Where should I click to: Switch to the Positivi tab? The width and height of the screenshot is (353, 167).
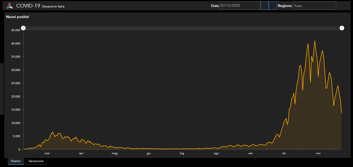pos(16,161)
